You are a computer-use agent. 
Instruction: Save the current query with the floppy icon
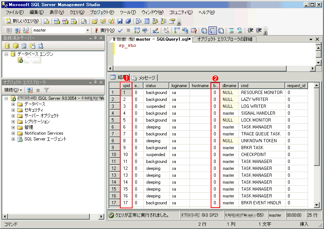(x=120, y=21)
